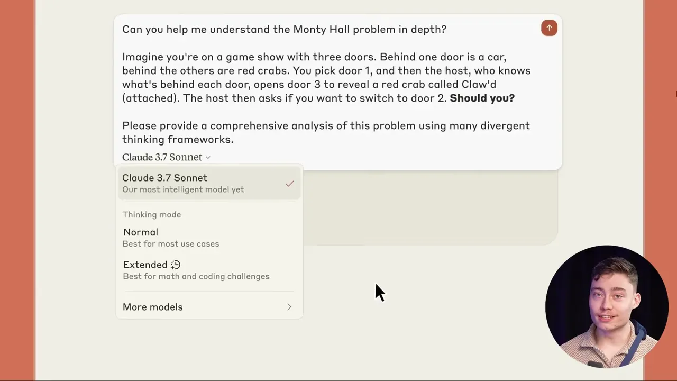The height and width of the screenshot is (381, 677).
Task: Click the 'Our most intelligent model yet' subtitle
Action: point(183,189)
